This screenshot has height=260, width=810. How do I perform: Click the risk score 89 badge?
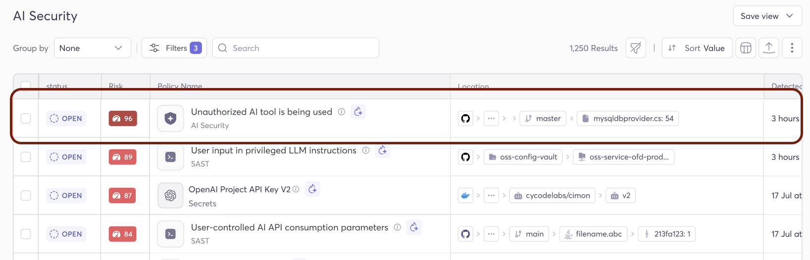click(x=123, y=157)
